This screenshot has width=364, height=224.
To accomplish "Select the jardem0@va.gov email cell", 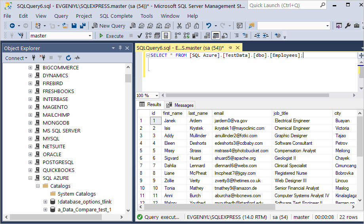I will 242,121.
